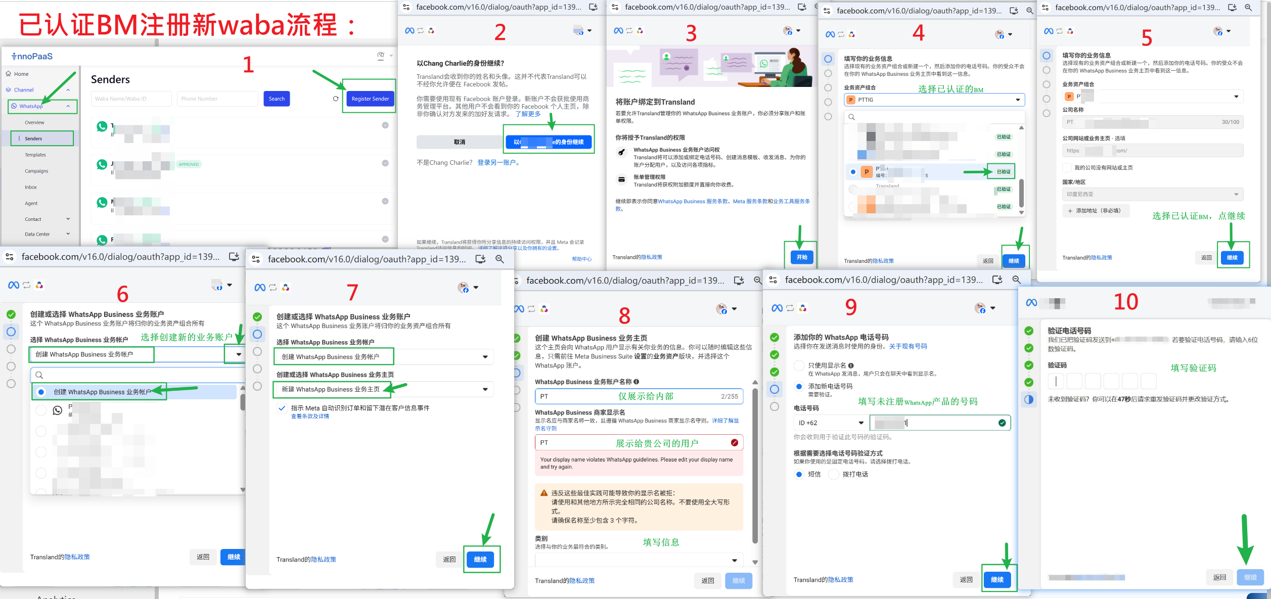Click the install app icon in step 6 address bar

[x=234, y=257]
